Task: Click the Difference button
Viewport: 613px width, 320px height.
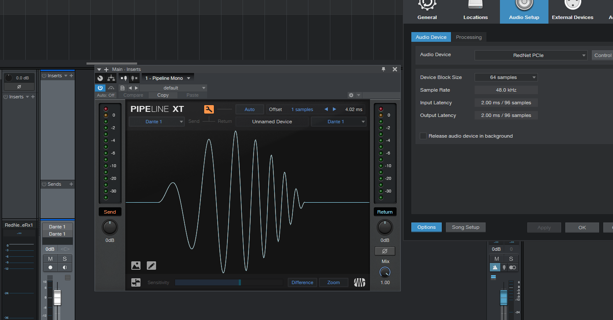Action: coord(302,282)
